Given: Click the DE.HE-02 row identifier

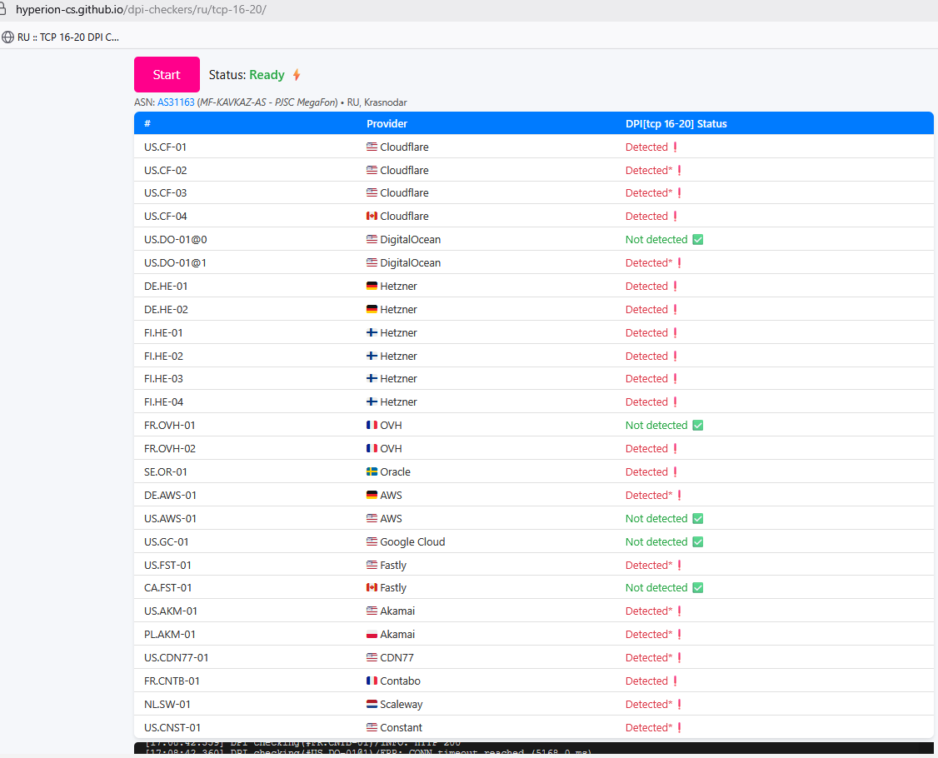Looking at the screenshot, I should 166,309.
